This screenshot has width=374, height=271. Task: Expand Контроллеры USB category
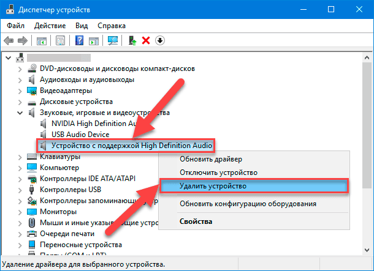(x=20, y=190)
